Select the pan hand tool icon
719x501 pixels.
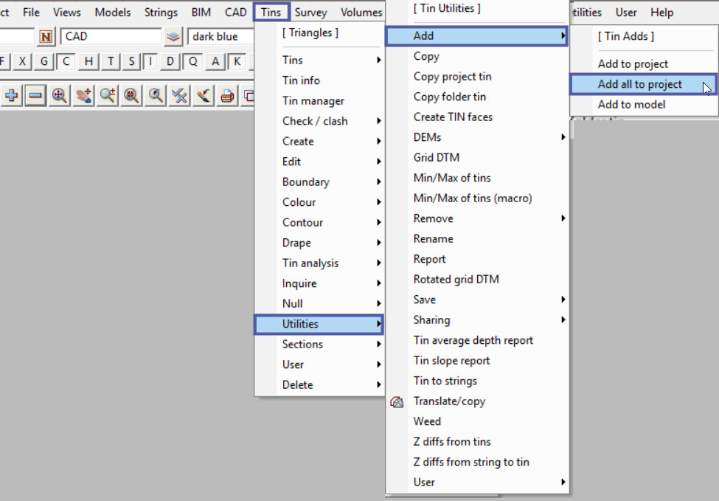pyautogui.click(x=83, y=95)
